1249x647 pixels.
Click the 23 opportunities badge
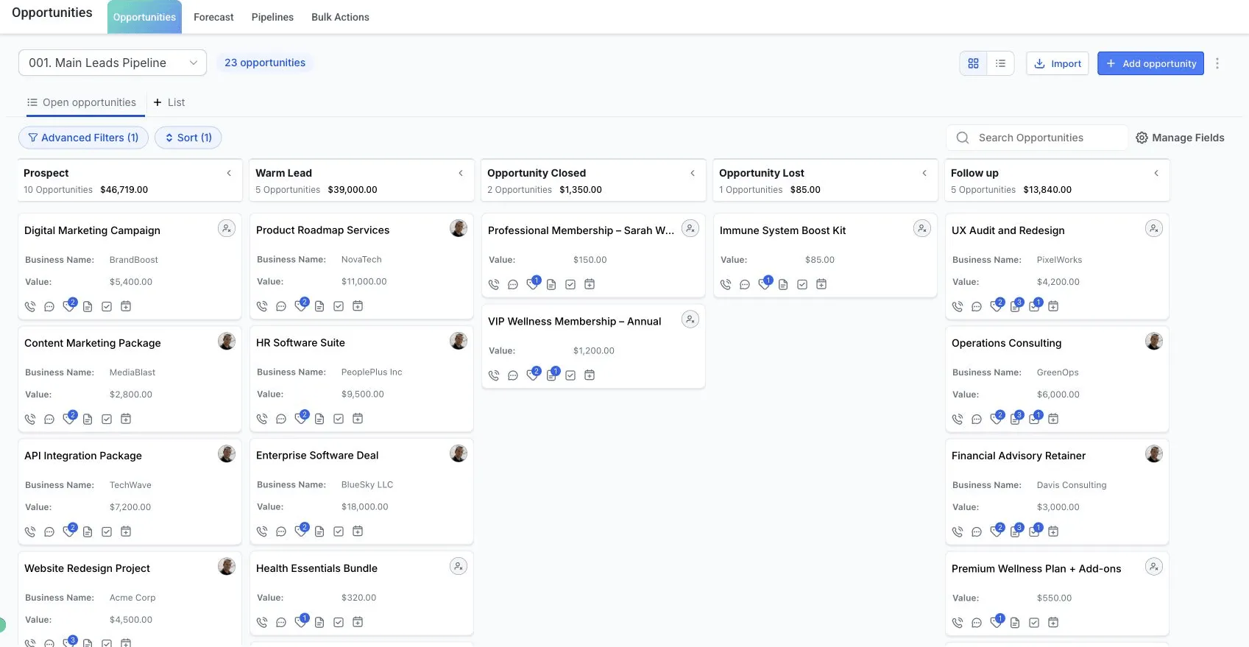point(265,63)
